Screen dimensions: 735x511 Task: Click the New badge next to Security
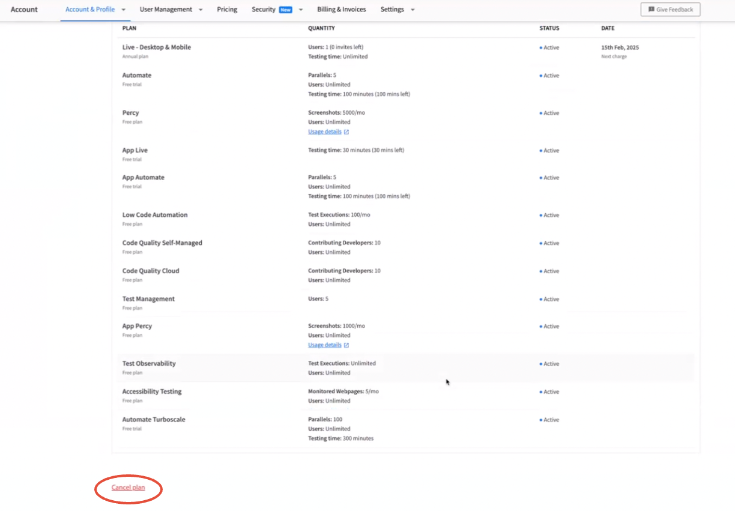[285, 10]
